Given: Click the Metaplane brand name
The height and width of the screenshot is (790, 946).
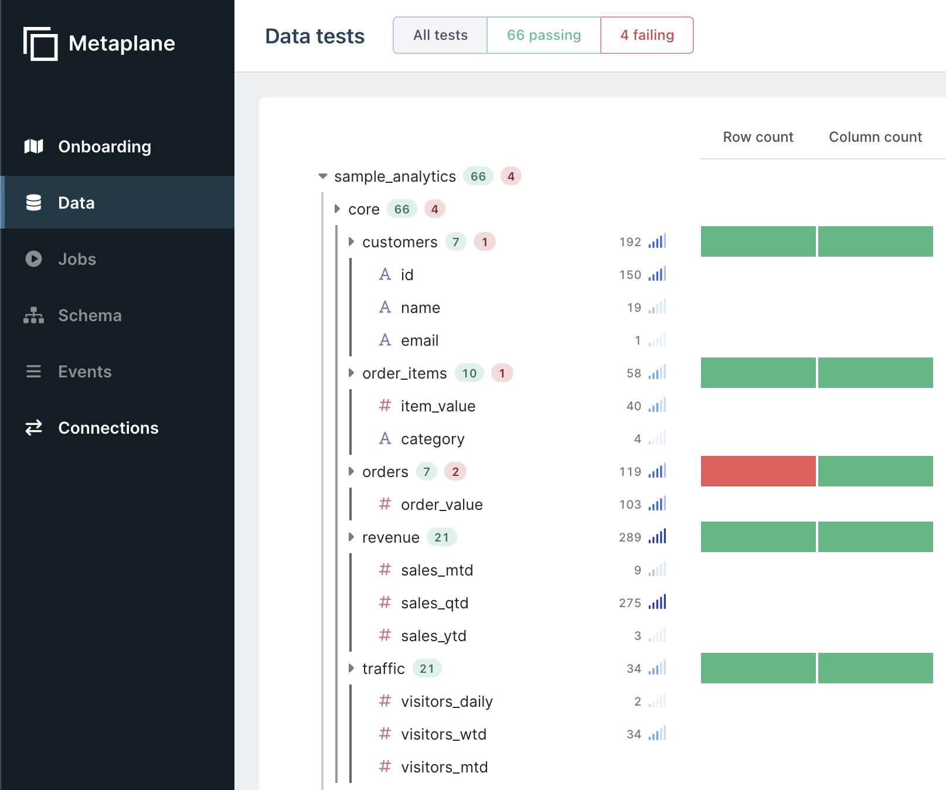Looking at the screenshot, I should [122, 43].
